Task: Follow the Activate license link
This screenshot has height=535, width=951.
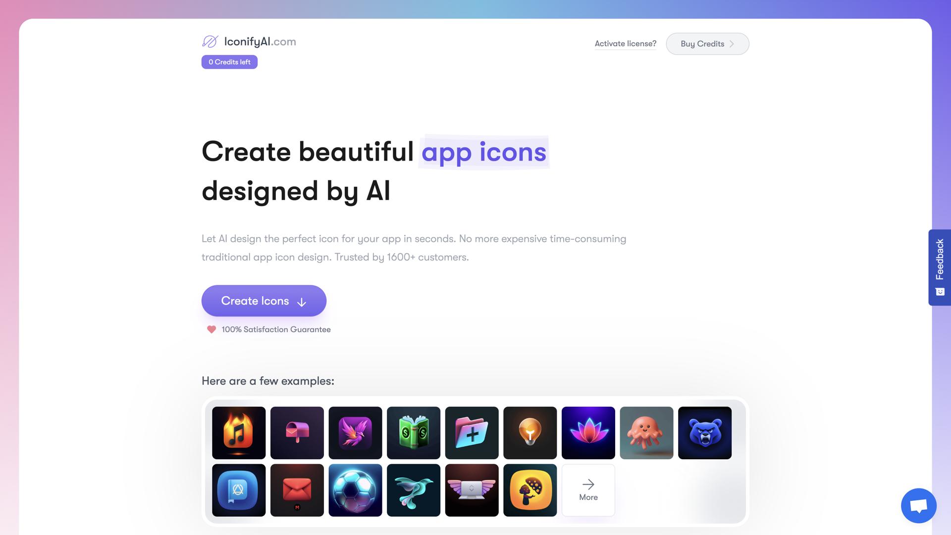Action: pyautogui.click(x=626, y=44)
